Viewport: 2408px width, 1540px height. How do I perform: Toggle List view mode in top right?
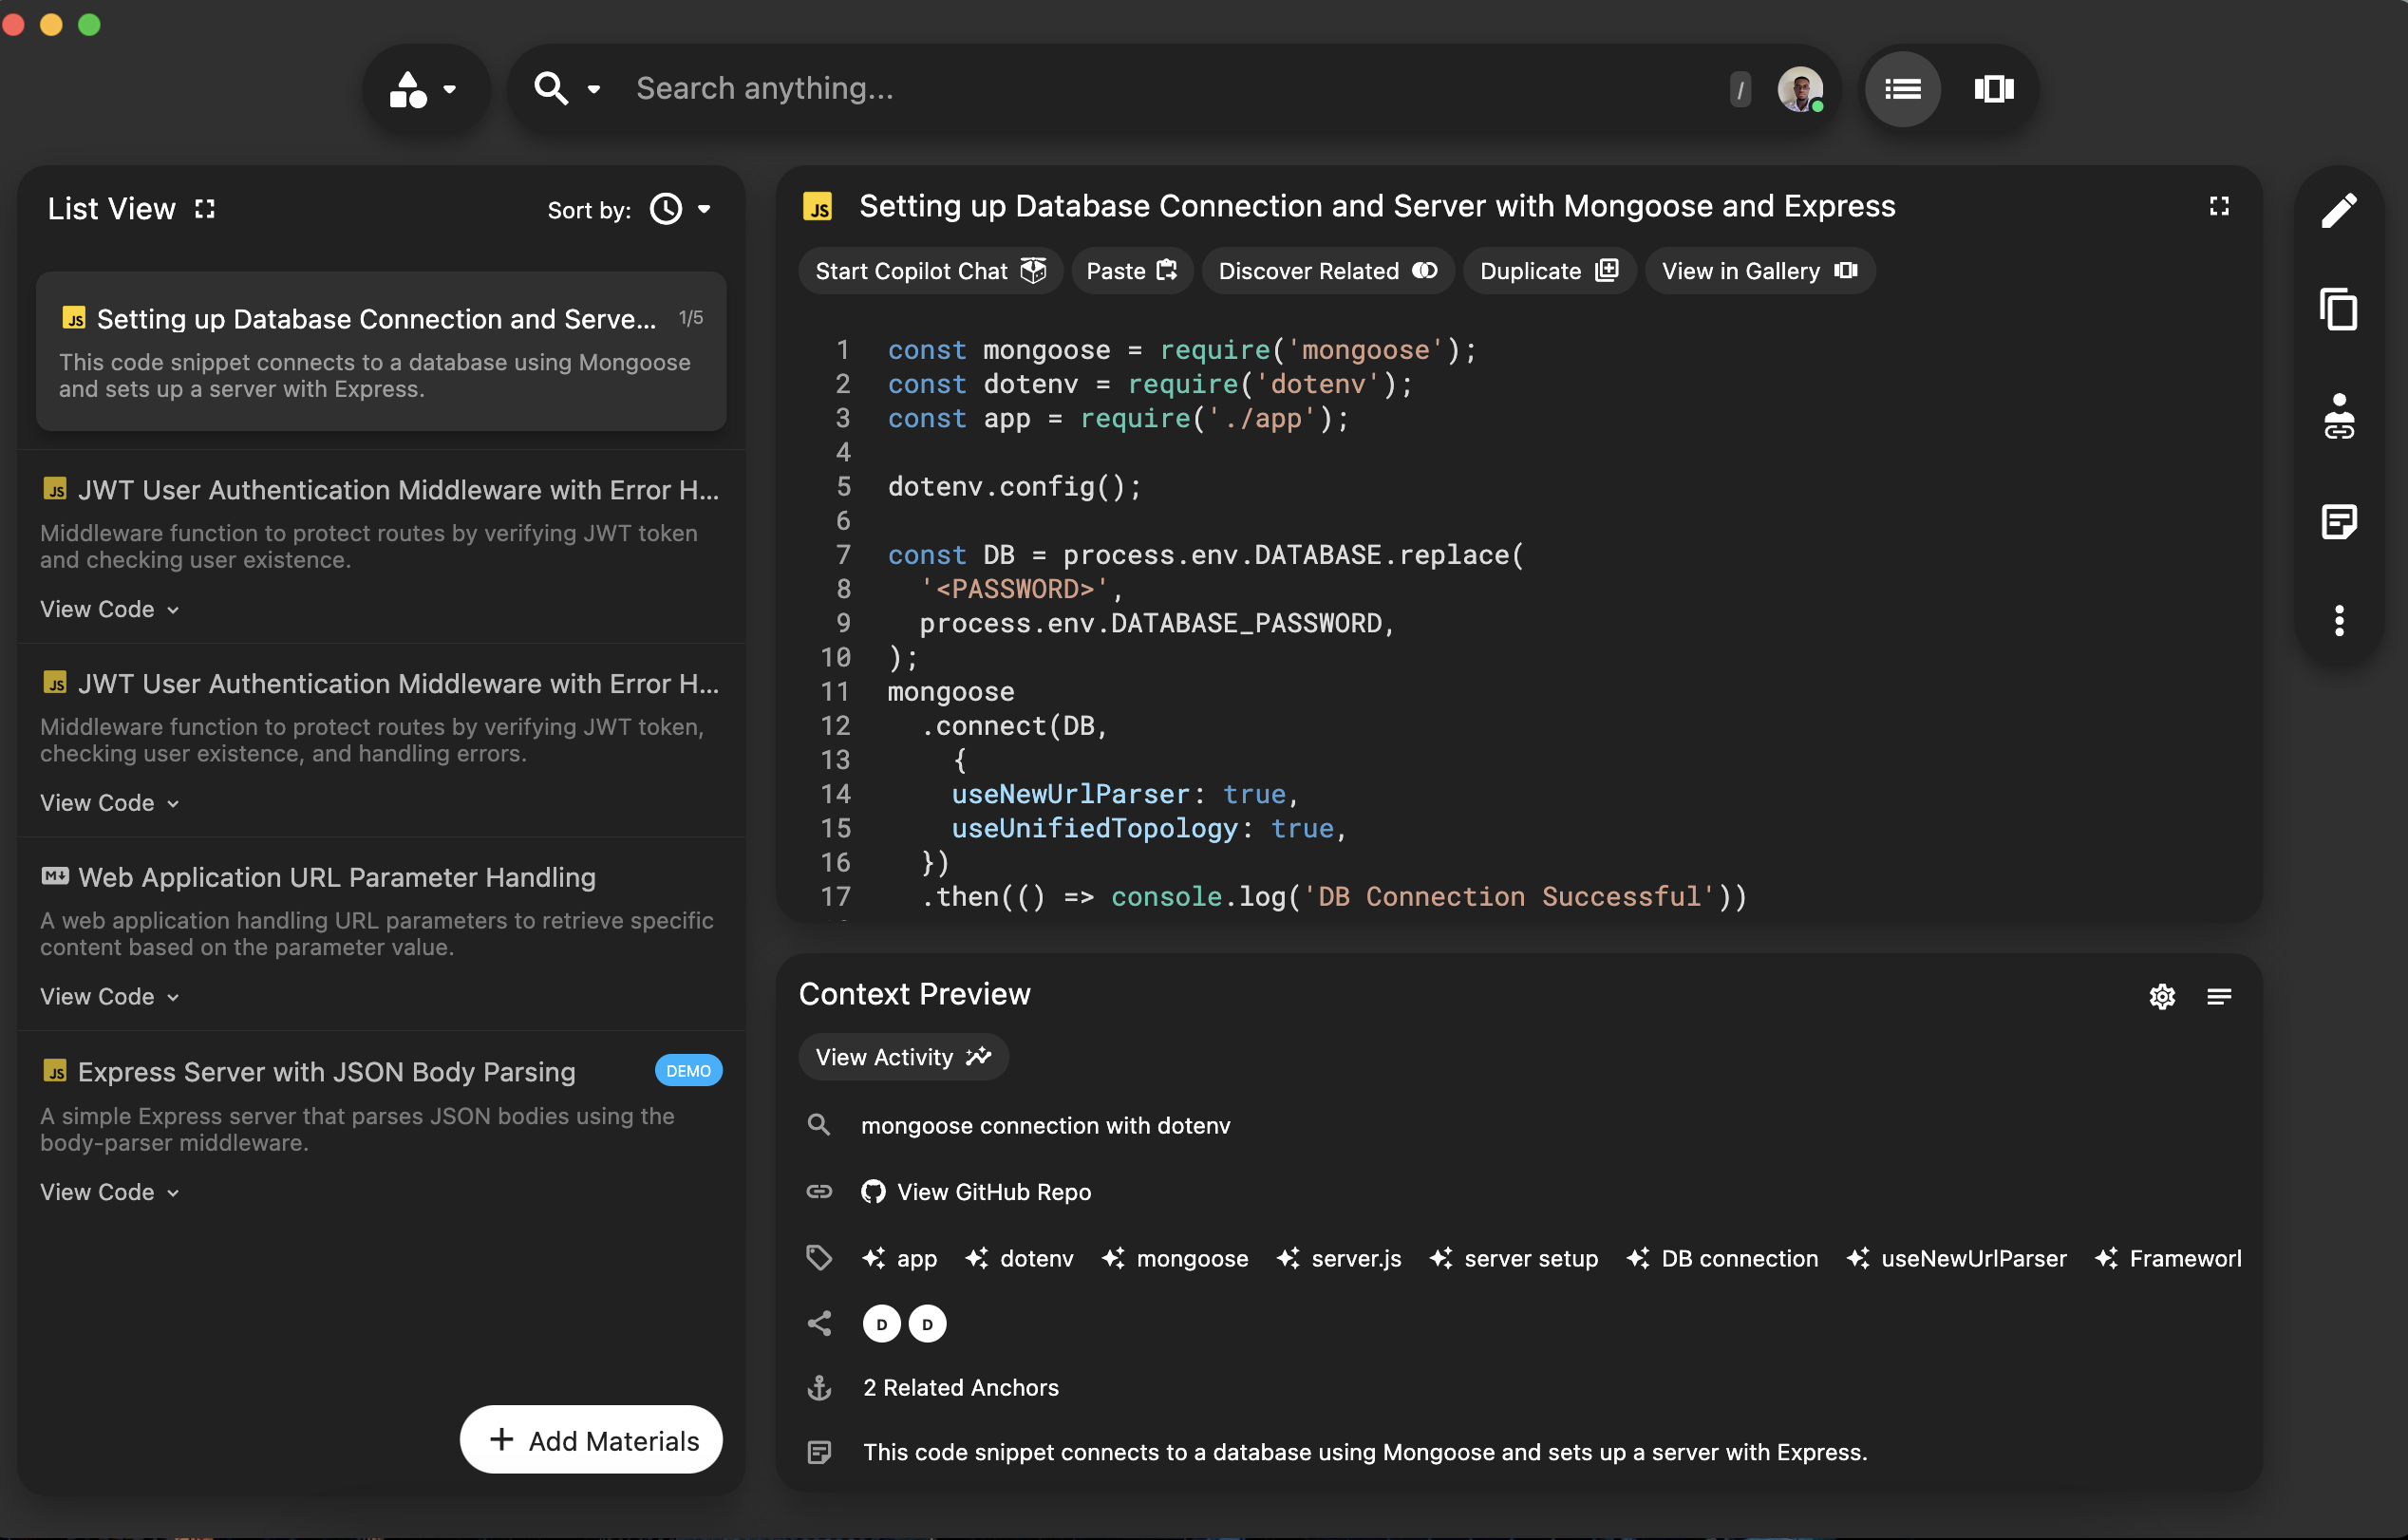coord(1903,89)
